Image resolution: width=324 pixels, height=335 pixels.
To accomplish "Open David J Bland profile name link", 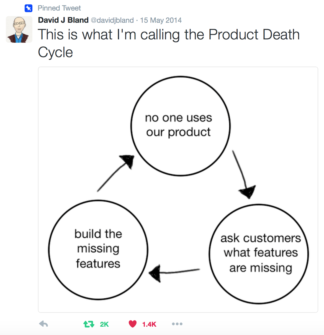I will pyautogui.click(x=63, y=20).
